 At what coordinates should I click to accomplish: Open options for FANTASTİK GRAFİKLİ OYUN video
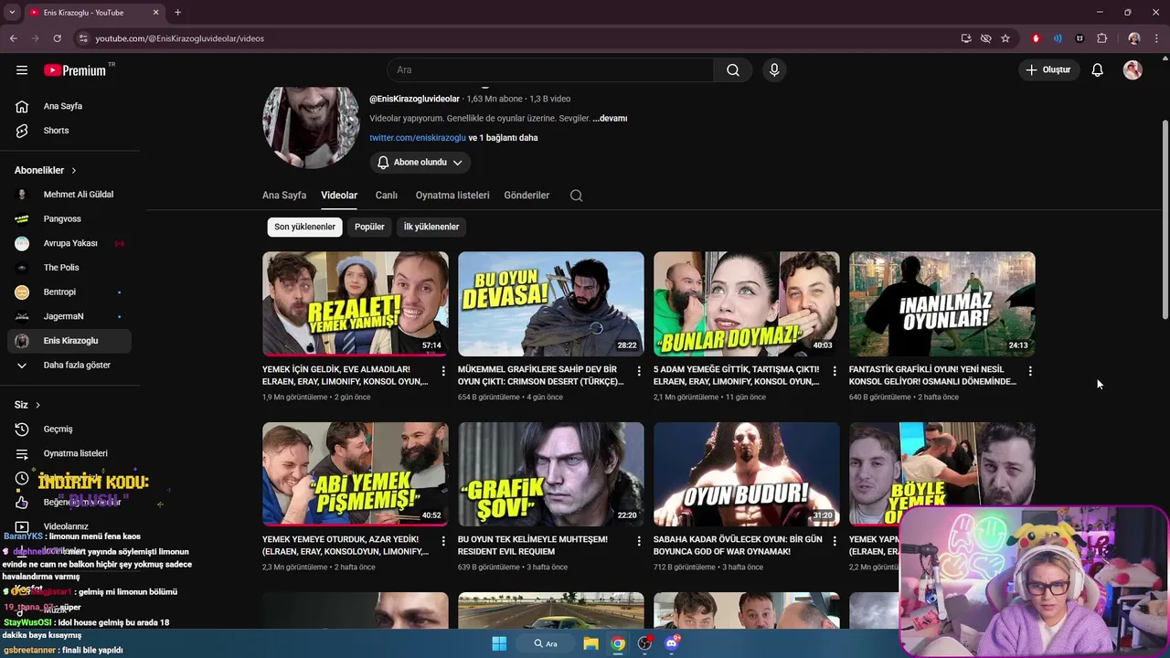pyautogui.click(x=1030, y=371)
